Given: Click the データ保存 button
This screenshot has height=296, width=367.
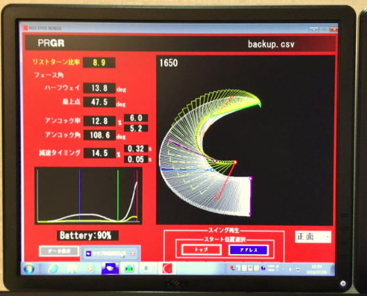Looking at the screenshot, I should (59, 251).
